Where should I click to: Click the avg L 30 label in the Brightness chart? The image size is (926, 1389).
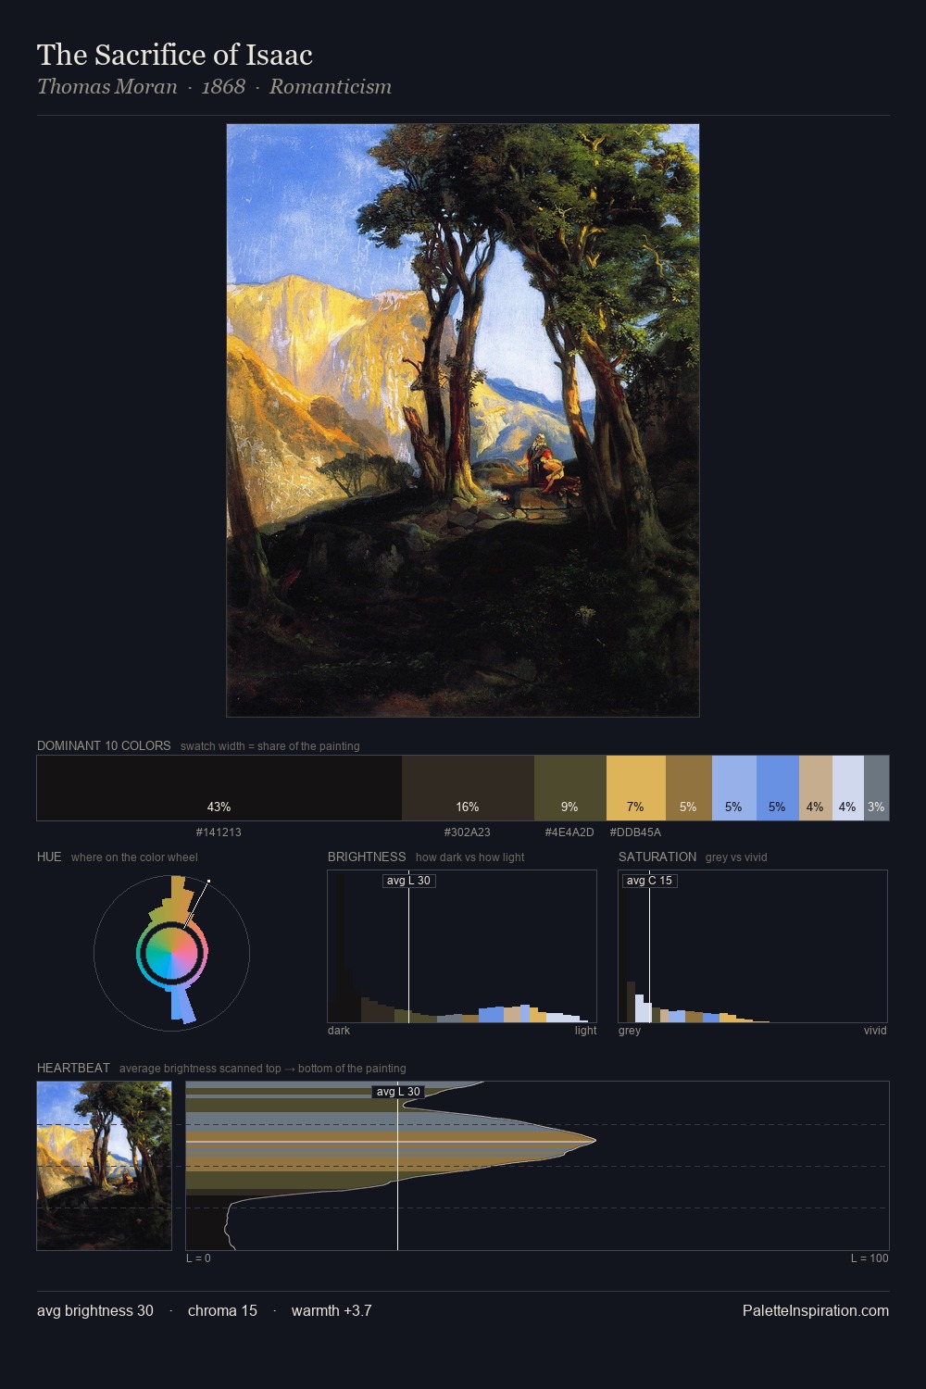pyautogui.click(x=408, y=881)
